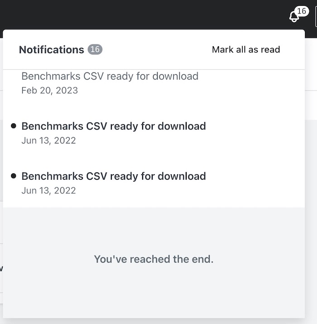The height and width of the screenshot is (324, 317).
Task: Click the unread dot on the bottom notification
Action: coord(14,176)
